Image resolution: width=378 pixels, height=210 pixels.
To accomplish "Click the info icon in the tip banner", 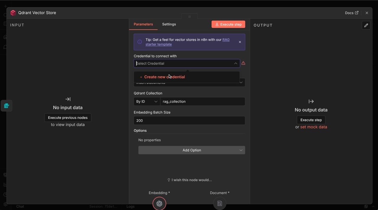I will (140, 42).
